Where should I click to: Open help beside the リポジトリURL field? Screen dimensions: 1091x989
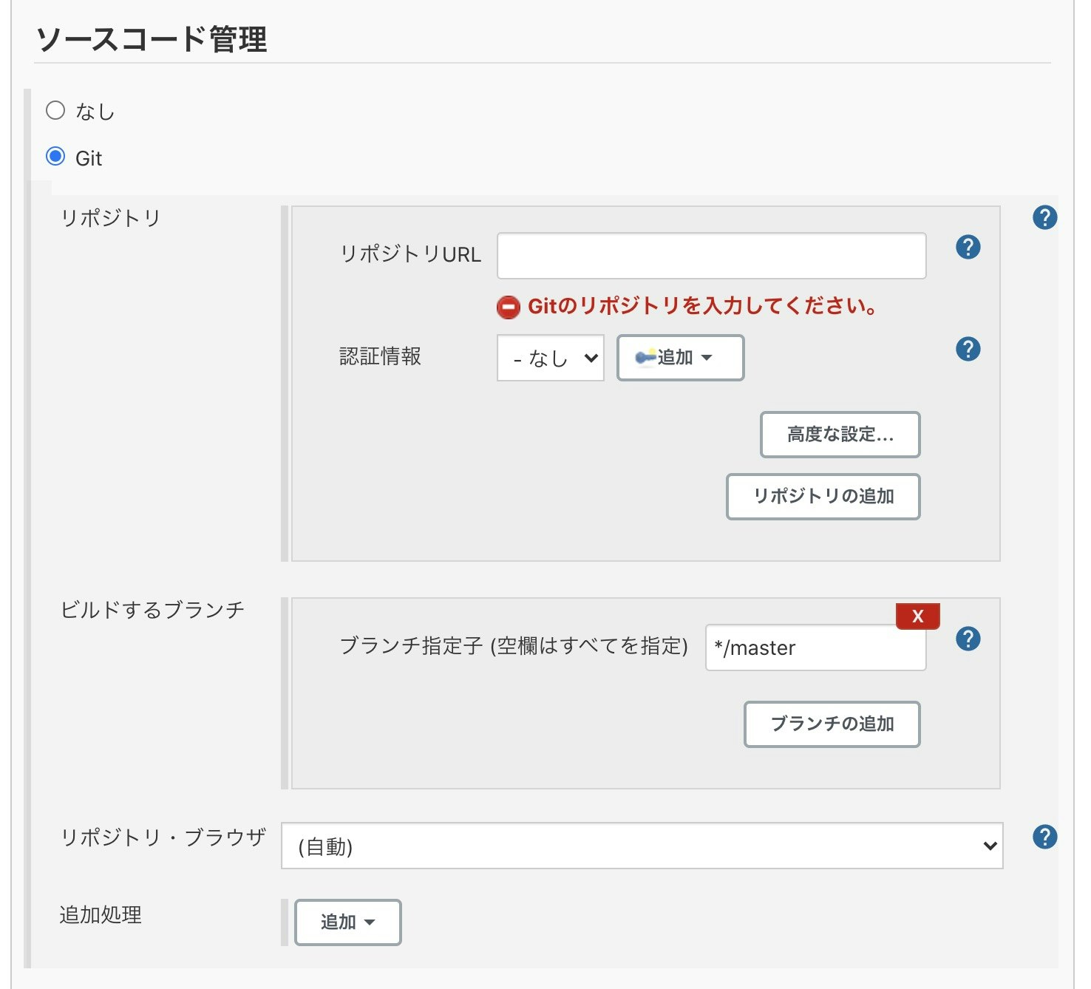pyautogui.click(x=968, y=248)
